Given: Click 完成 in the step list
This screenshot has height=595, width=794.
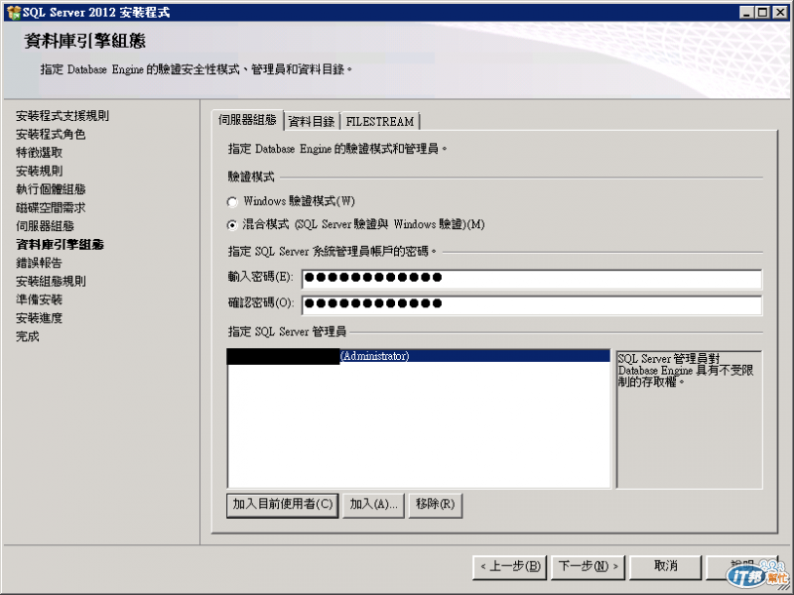Looking at the screenshot, I should [x=28, y=336].
